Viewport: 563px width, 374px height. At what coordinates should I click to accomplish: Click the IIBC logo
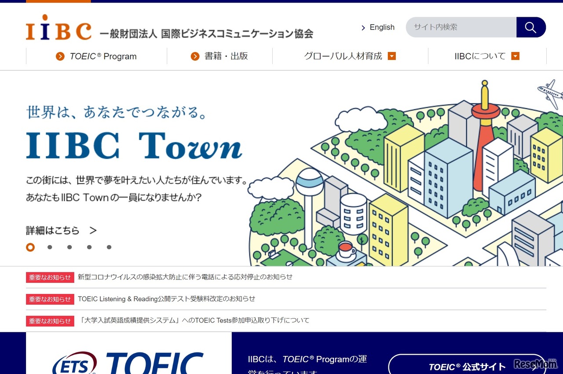point(58,27)
